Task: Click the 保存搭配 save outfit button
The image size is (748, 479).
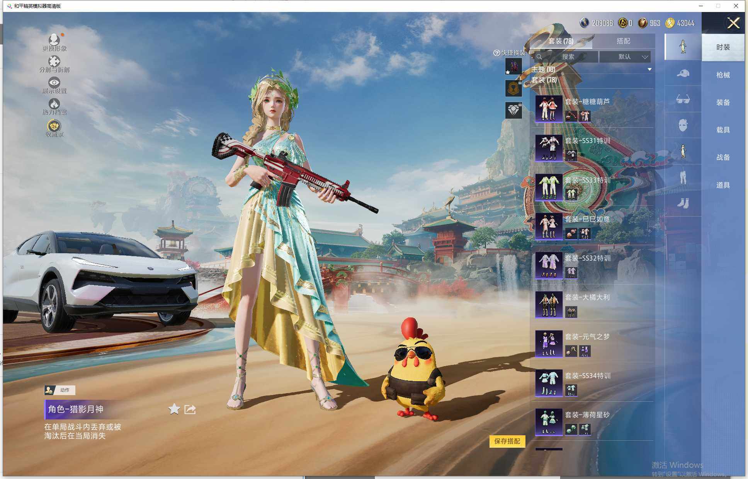Action: click(507, 441)
